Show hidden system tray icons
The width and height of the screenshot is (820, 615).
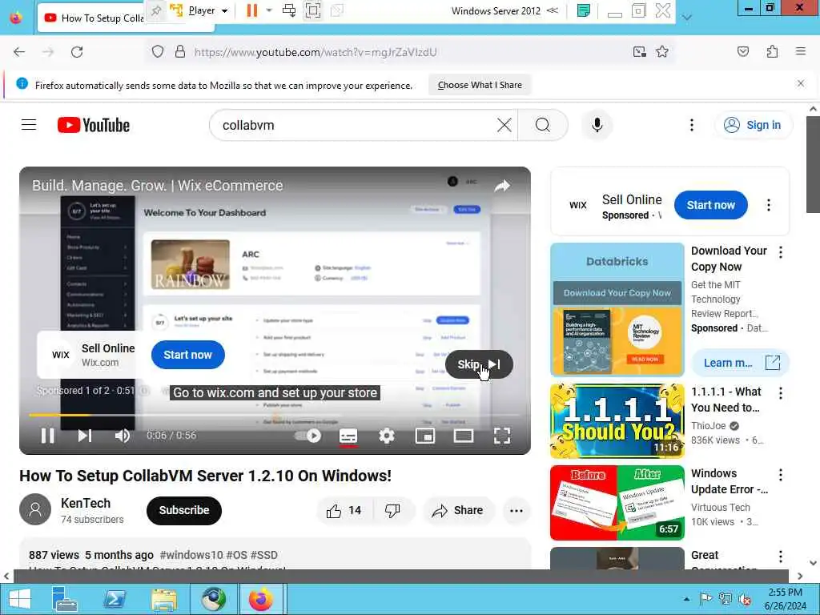point(686,599)
